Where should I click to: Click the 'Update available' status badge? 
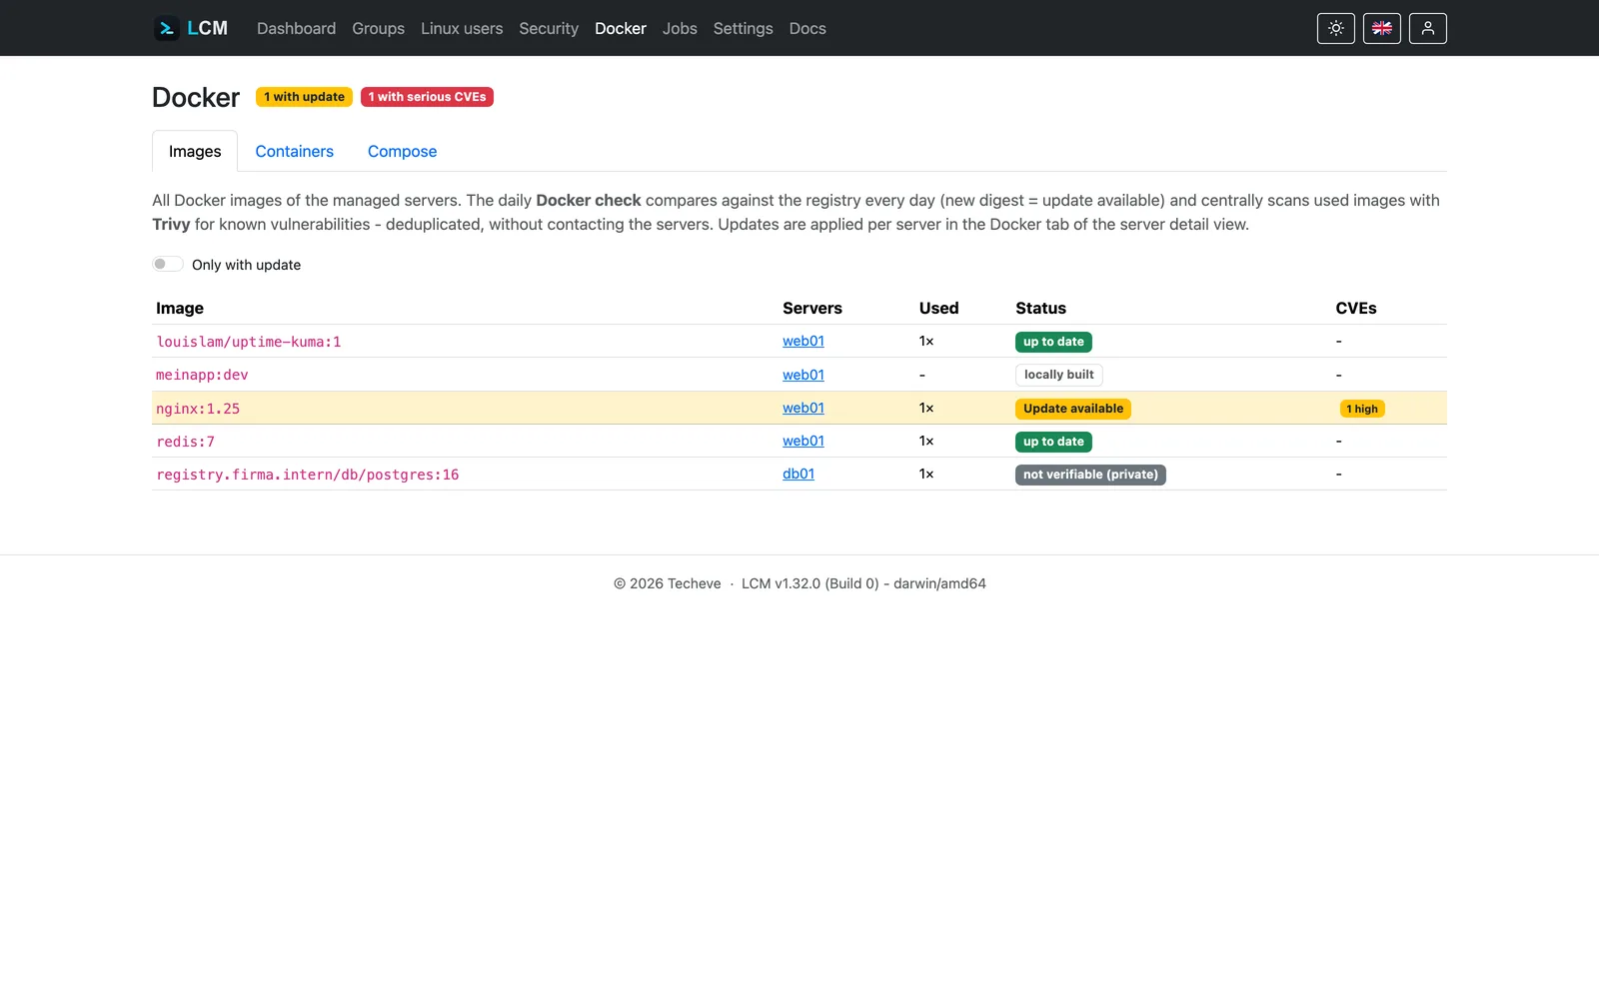click(x=1073, y=409)
